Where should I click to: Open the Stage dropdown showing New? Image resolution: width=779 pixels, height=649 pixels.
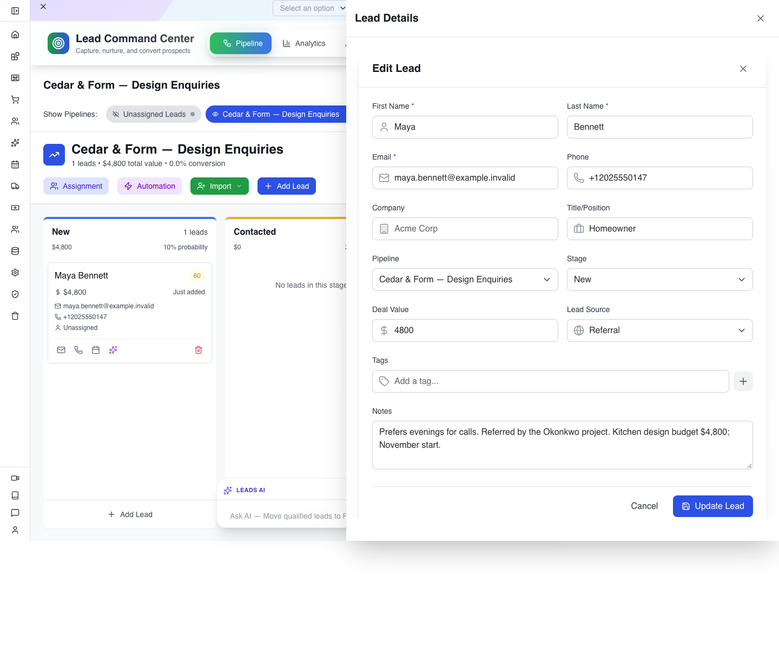660,280
